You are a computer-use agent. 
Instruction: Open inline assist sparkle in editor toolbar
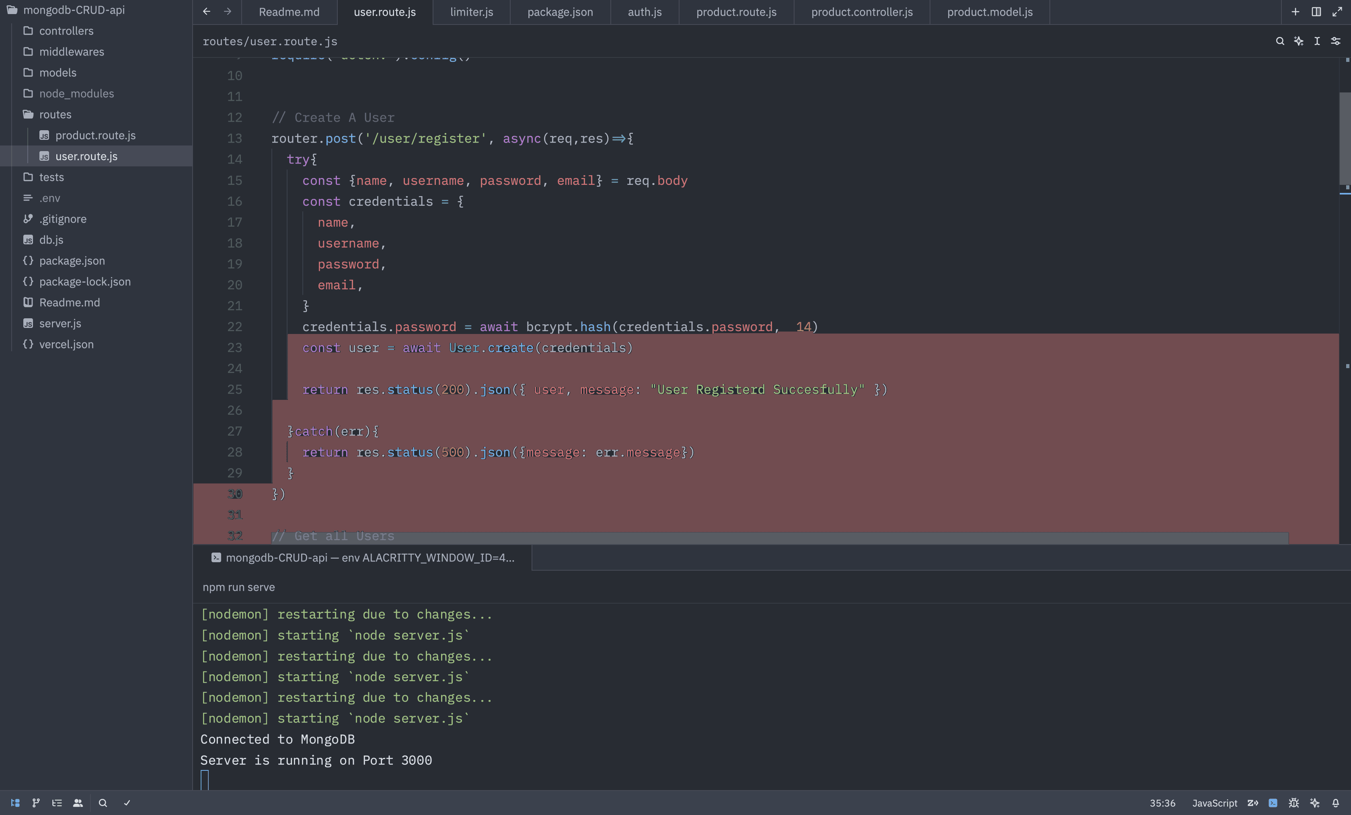click(1299, 41)
